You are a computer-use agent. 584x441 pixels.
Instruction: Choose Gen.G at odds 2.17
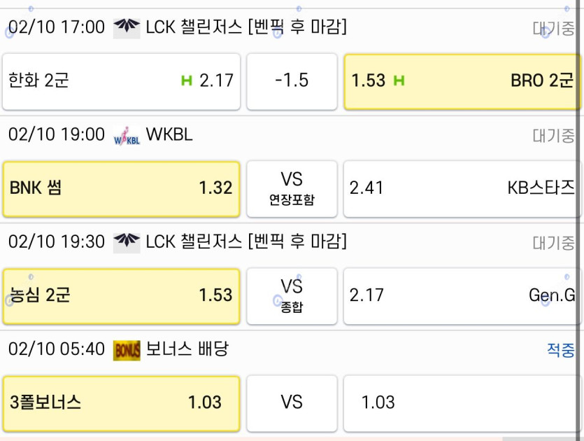462,295
